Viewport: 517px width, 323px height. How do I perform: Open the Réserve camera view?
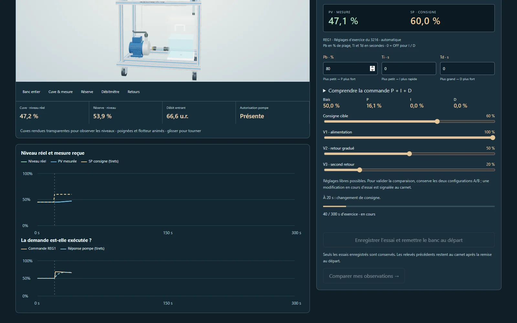pos(87,92)
